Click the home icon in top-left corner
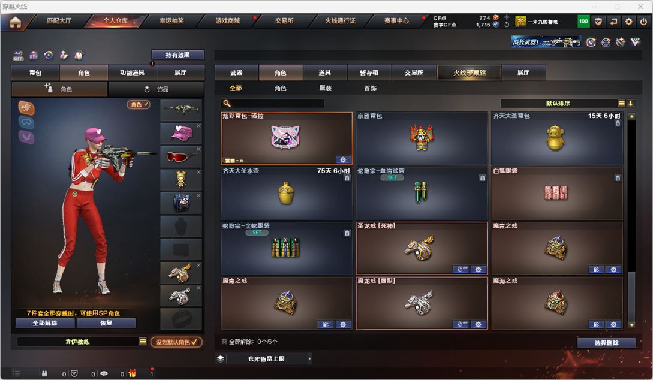Image resolution: width=653 pixels, height=380 pixels. 16,22
